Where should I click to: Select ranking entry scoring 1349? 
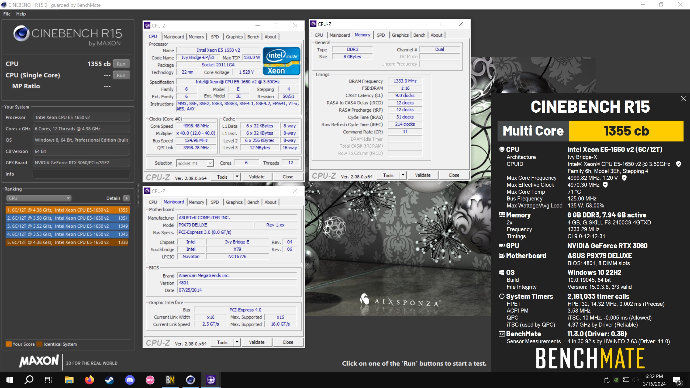[x=67, y=226]
